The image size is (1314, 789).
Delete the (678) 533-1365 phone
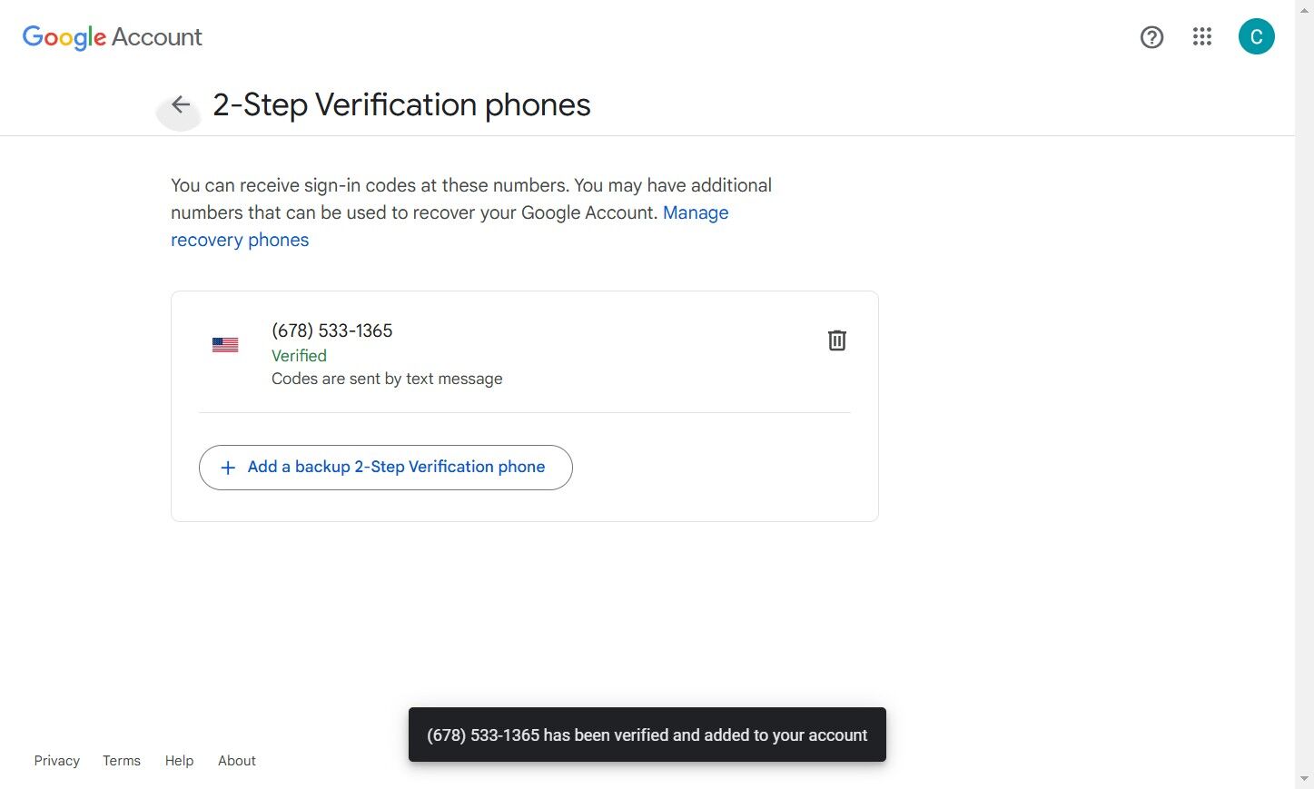click(836, 340)
